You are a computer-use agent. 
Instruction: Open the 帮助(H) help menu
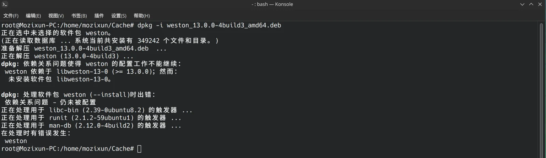tap(142, 16)
